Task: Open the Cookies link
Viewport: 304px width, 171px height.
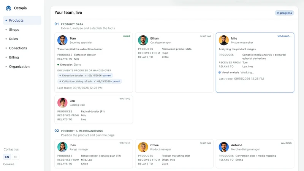Action: pos(9,164)
